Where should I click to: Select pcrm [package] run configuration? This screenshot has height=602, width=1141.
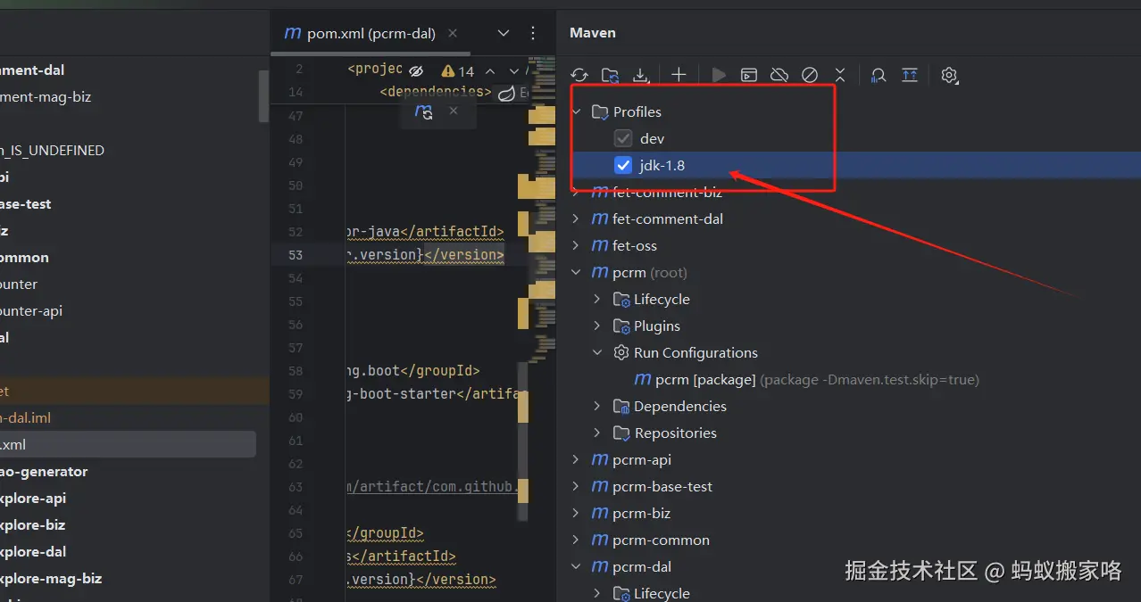coord(806,379)
